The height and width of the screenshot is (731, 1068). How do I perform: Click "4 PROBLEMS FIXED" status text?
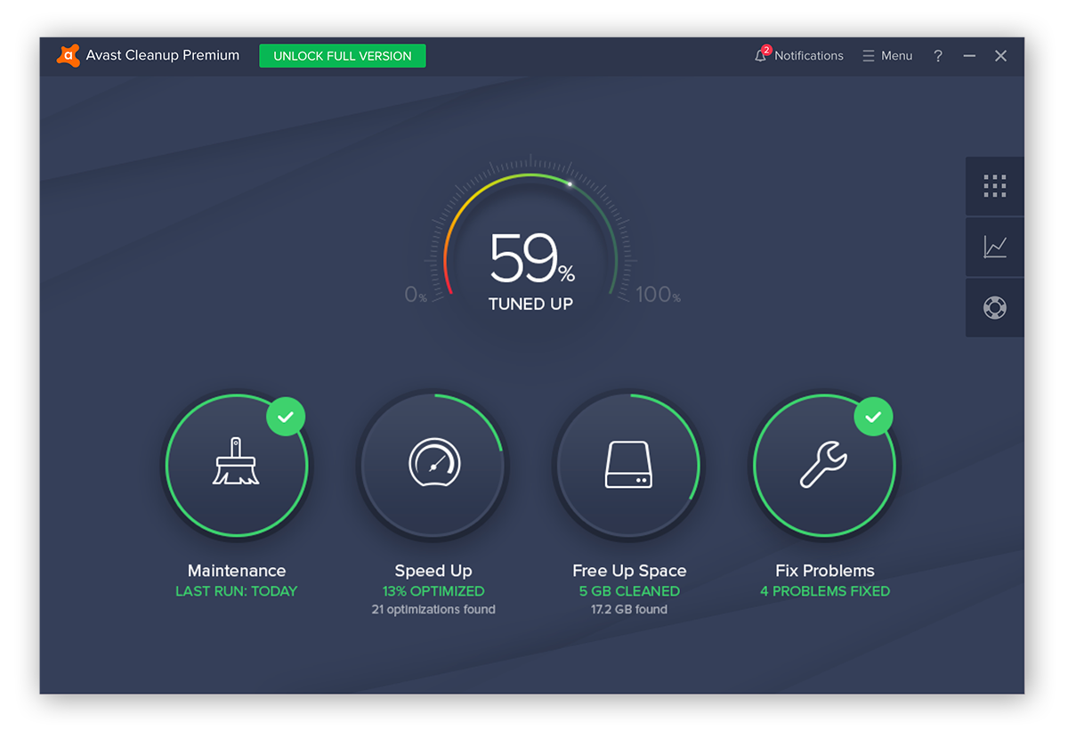(x=825, y=591)
